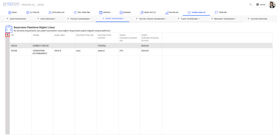This screenshot has height=136, width=277.
Task: Open Hedef Bütçe section
Action: click(x=148, y=12)
